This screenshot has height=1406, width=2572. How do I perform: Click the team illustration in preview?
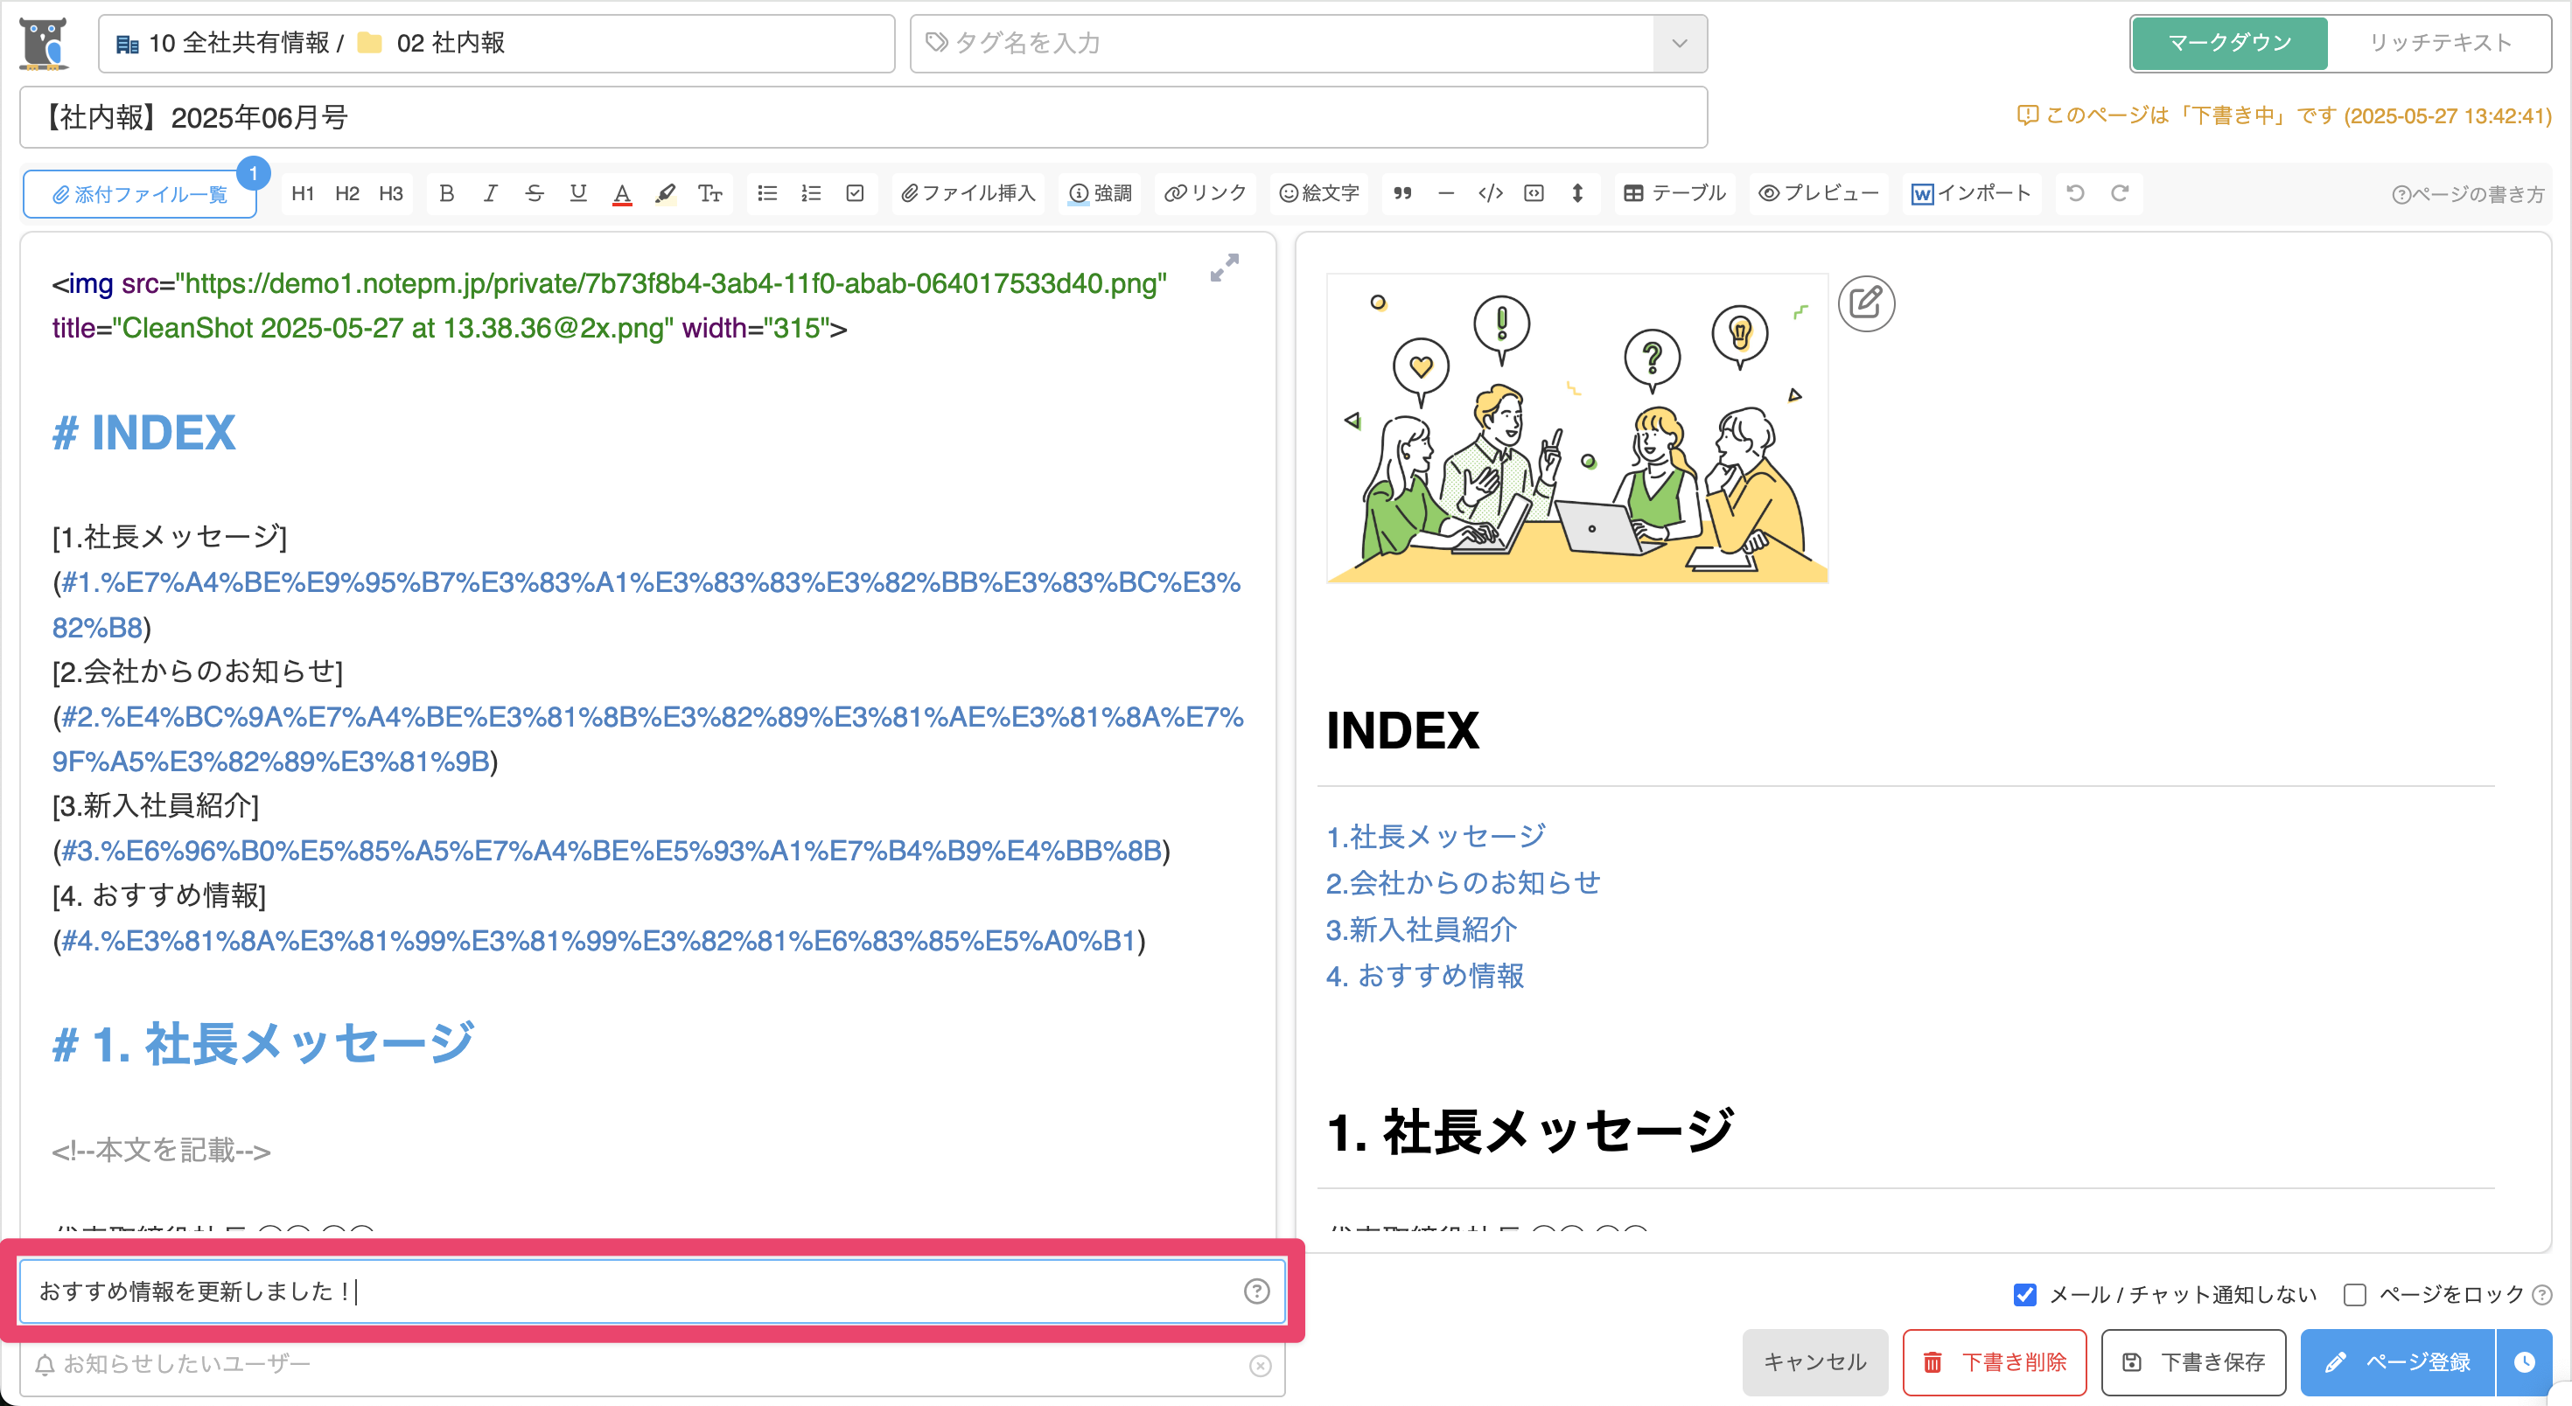click(1577, 428)
